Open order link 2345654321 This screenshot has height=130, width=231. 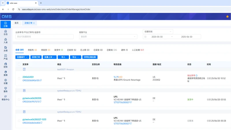28,77
